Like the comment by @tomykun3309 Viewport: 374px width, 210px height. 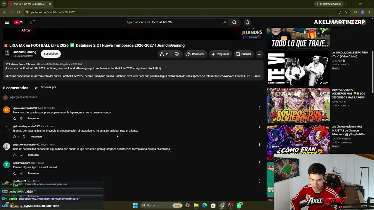15,173
